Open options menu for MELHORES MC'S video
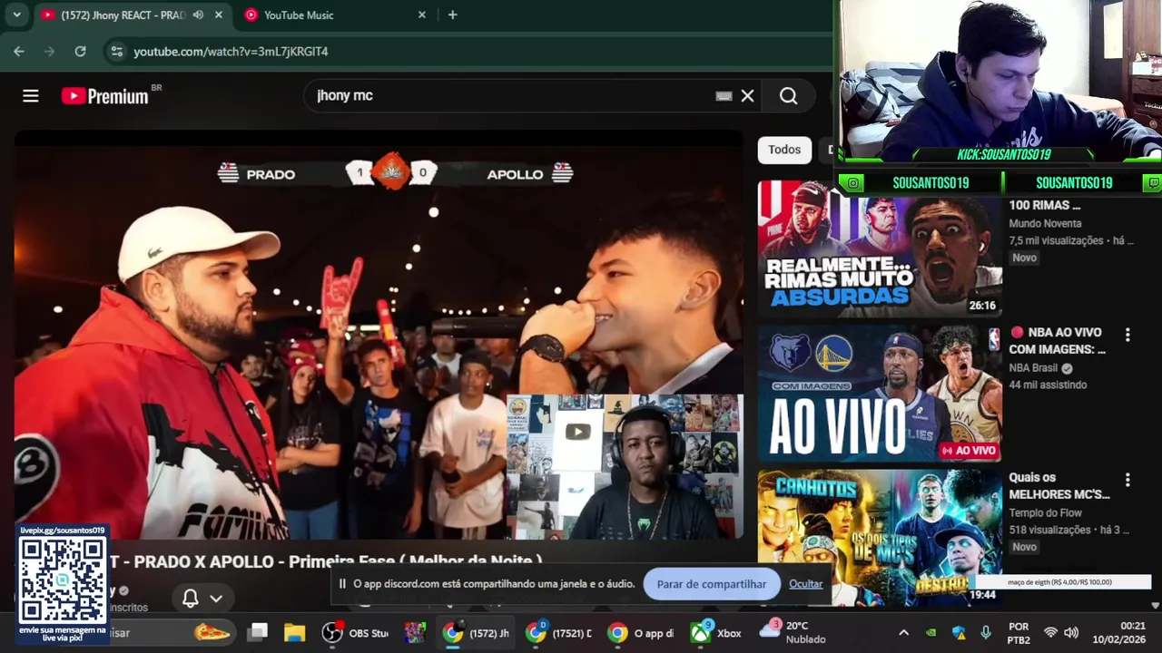 [x=1128, y=480]
